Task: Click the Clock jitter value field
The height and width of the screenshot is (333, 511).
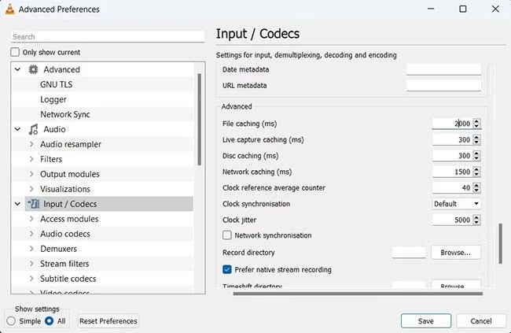Action: coord(452,220)
